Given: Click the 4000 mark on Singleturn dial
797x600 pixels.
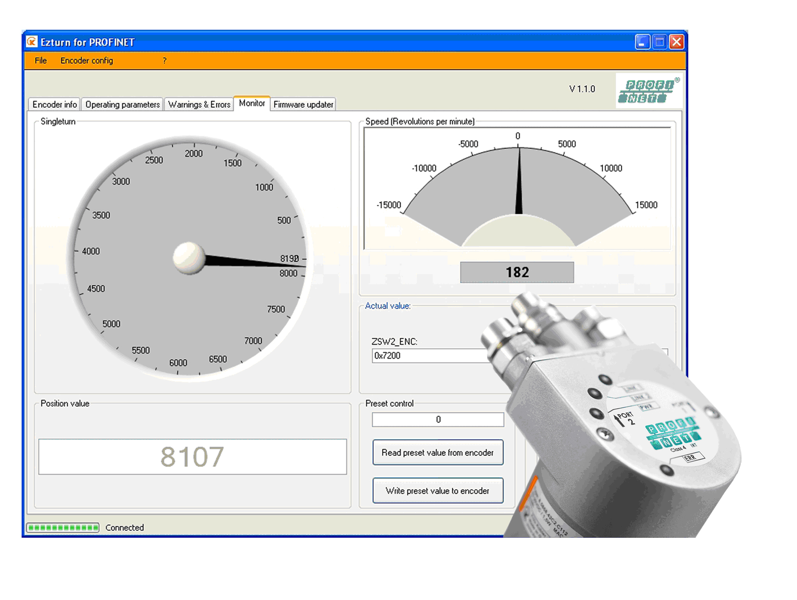Looking at the screenshot, I should coord(90,251).
